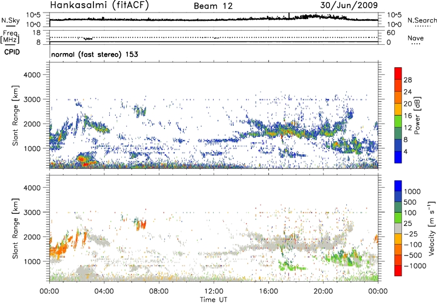Image resolution: width=437 pixels, height=303 pixels.
Task: Click the Power [dB] colorbar title
Action: 417,115
